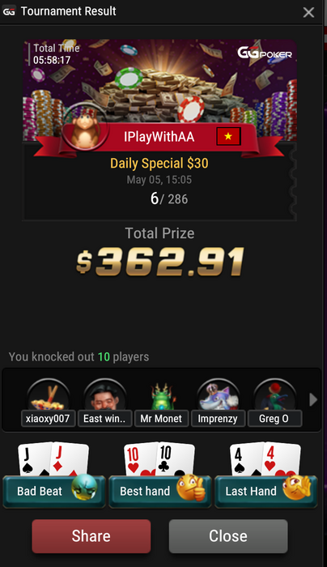Open the Last Hand replay

tap(266, 492)
